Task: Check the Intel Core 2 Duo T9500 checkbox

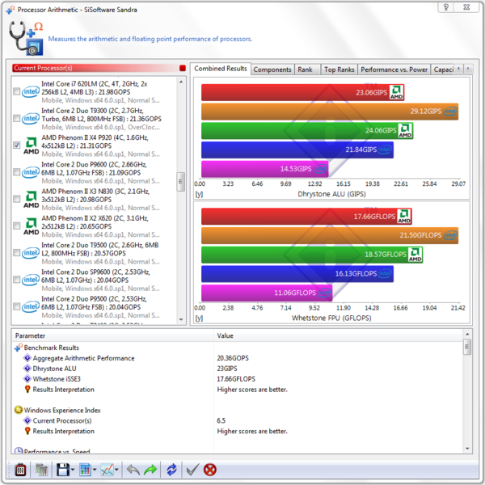Action: 17,253
